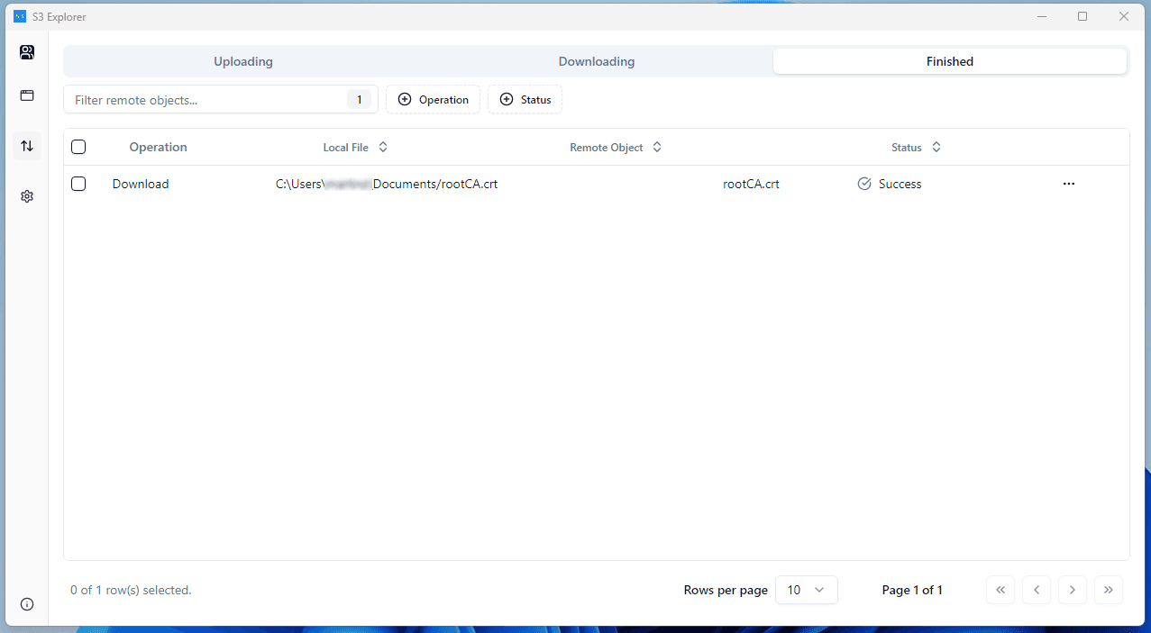Image resolution: width=1151 pixels, height=633 pixels.
Task: Switch to the Uploading tab
Action: click(x=243, y=61)
